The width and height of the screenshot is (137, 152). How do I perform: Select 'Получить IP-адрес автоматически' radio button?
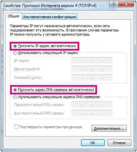[x=15, y=46]
